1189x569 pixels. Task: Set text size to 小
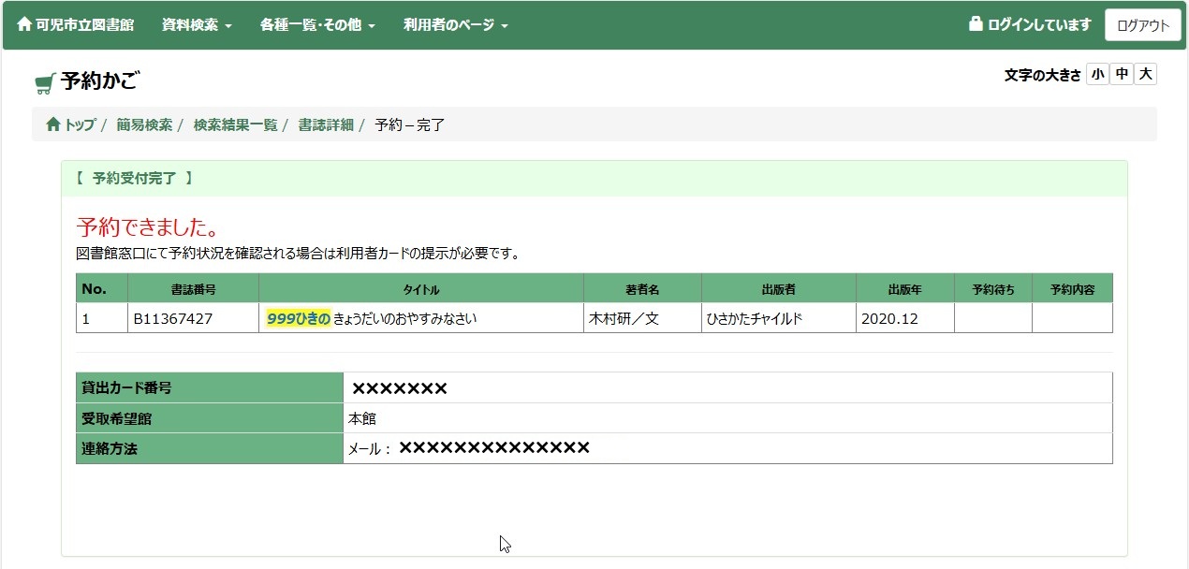1096,74
